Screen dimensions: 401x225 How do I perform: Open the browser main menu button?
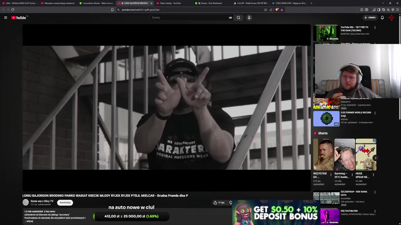pyautogui.click(x=398, y=10)
